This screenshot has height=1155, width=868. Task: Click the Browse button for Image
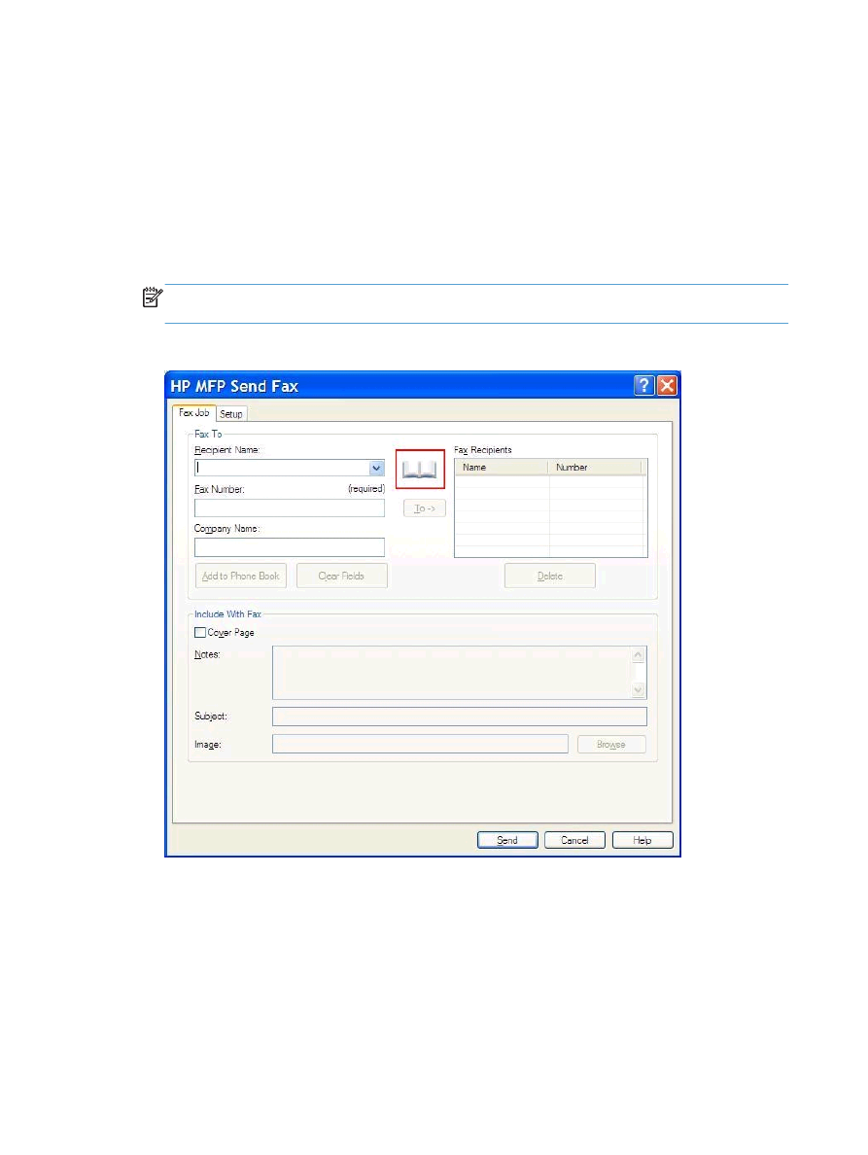(x=611, y=745)
